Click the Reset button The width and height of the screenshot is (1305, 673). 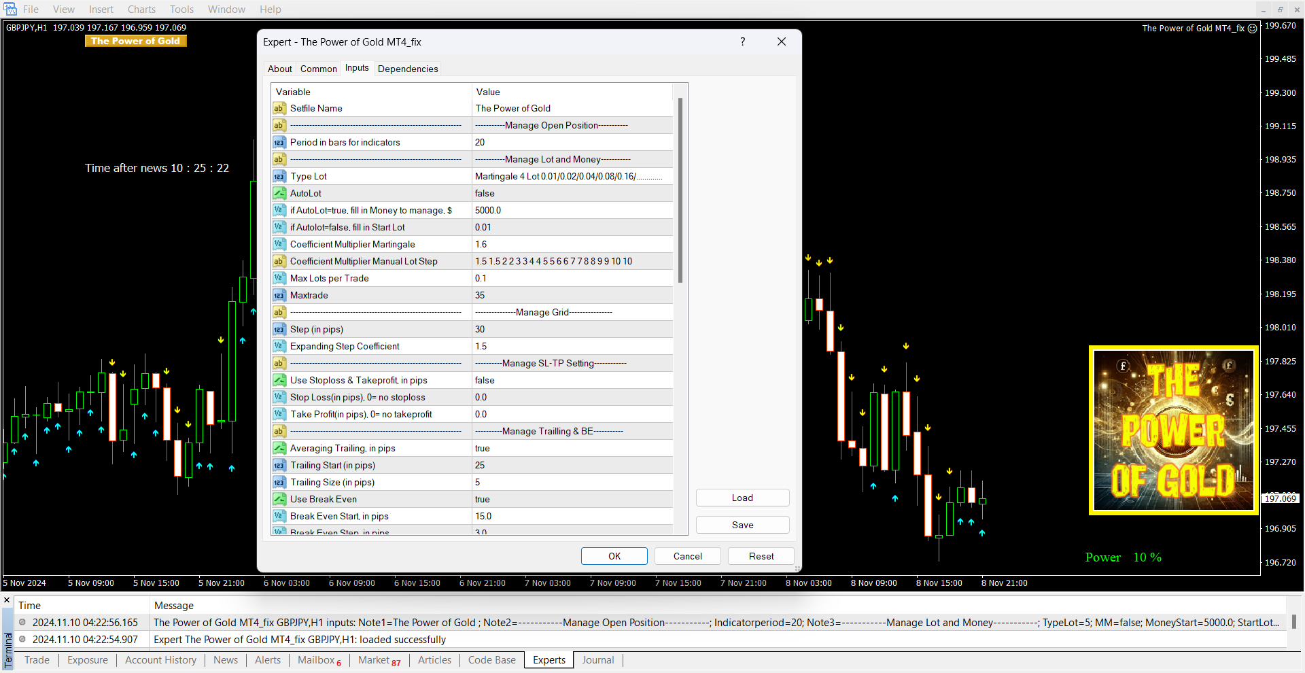tap(761, 556)
